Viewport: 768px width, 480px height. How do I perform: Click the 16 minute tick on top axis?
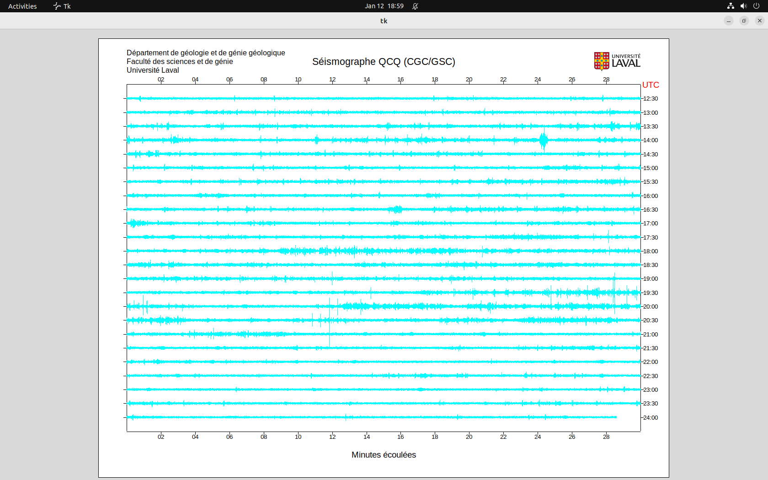pos(400,80)
